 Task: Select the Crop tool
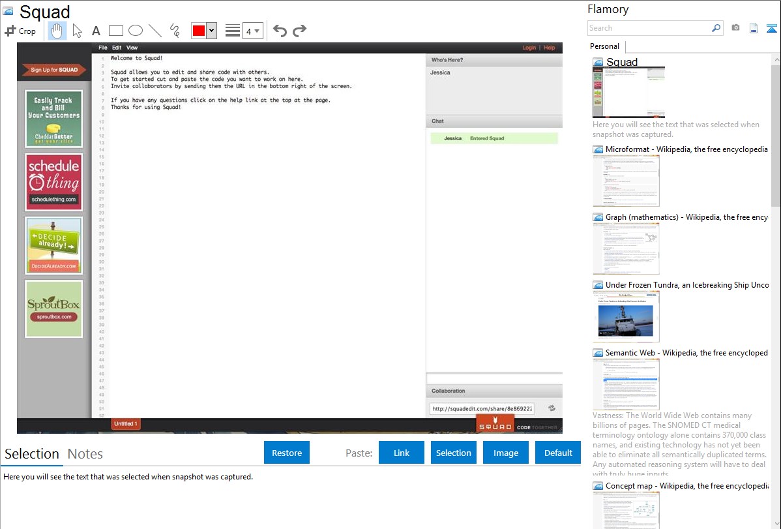[20, 31]
